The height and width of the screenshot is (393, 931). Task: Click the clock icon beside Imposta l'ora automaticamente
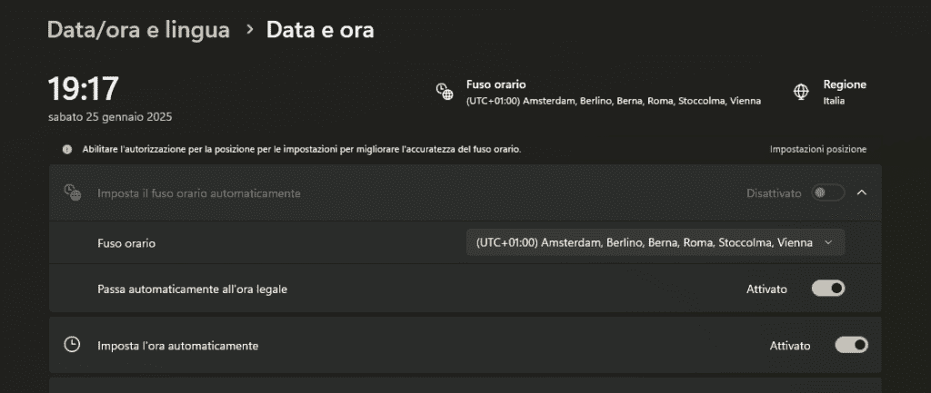tap(72, 345)
